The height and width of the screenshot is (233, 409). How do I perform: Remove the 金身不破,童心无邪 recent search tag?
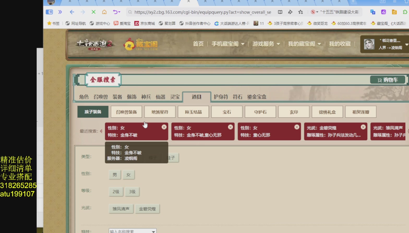(230, 127)
